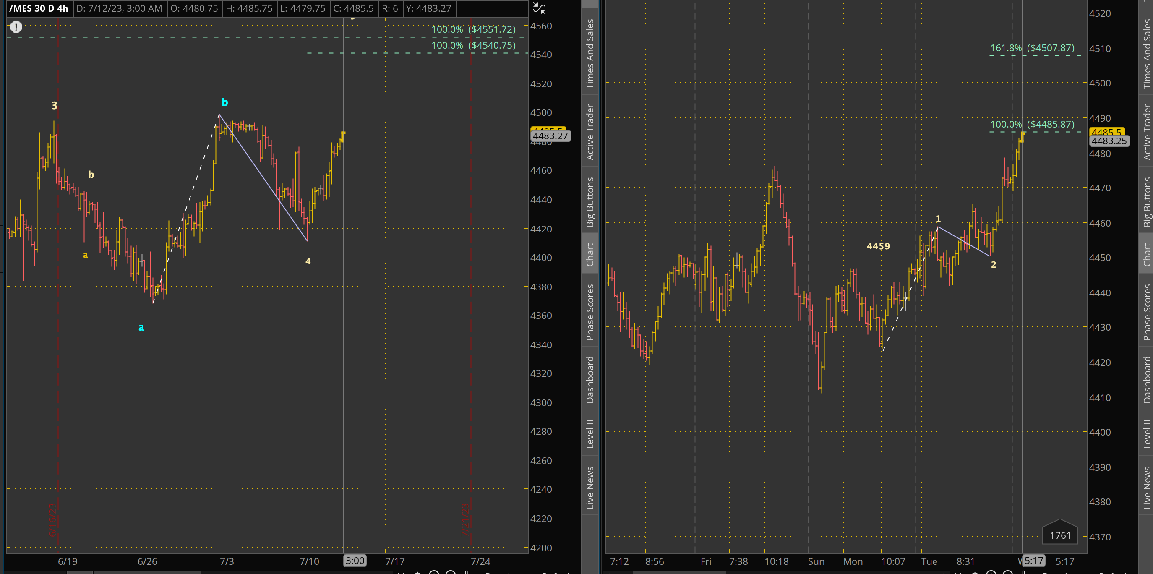Open Dashboard tab on far-right sidebar

(x=1146, y=380)
